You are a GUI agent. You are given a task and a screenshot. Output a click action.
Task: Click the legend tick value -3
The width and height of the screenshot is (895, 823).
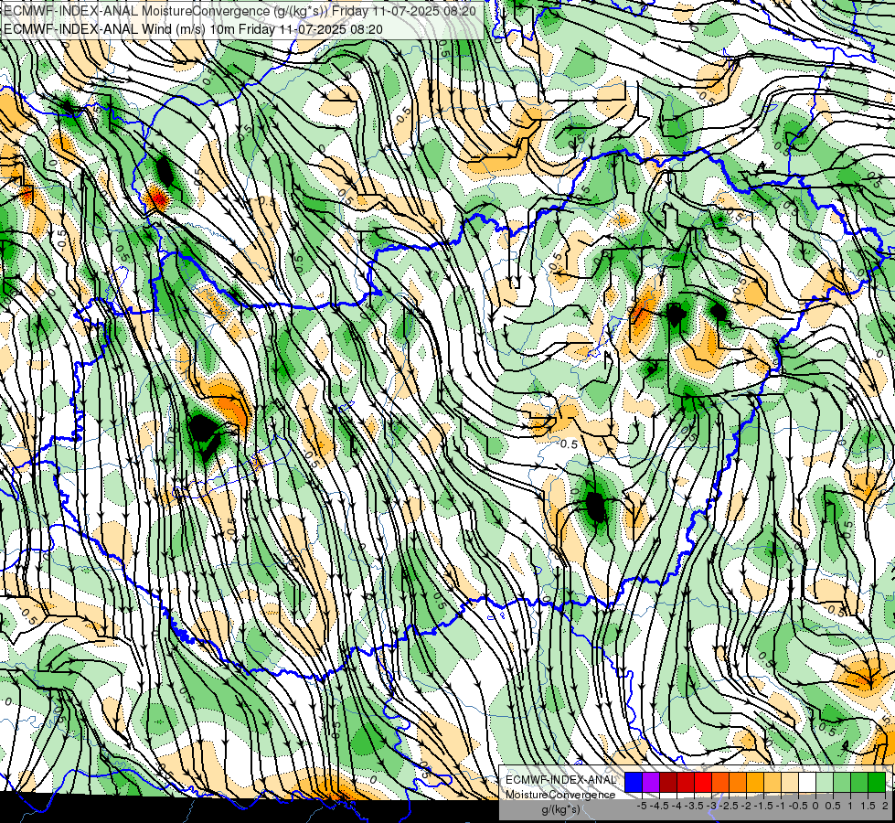[712, 806]
